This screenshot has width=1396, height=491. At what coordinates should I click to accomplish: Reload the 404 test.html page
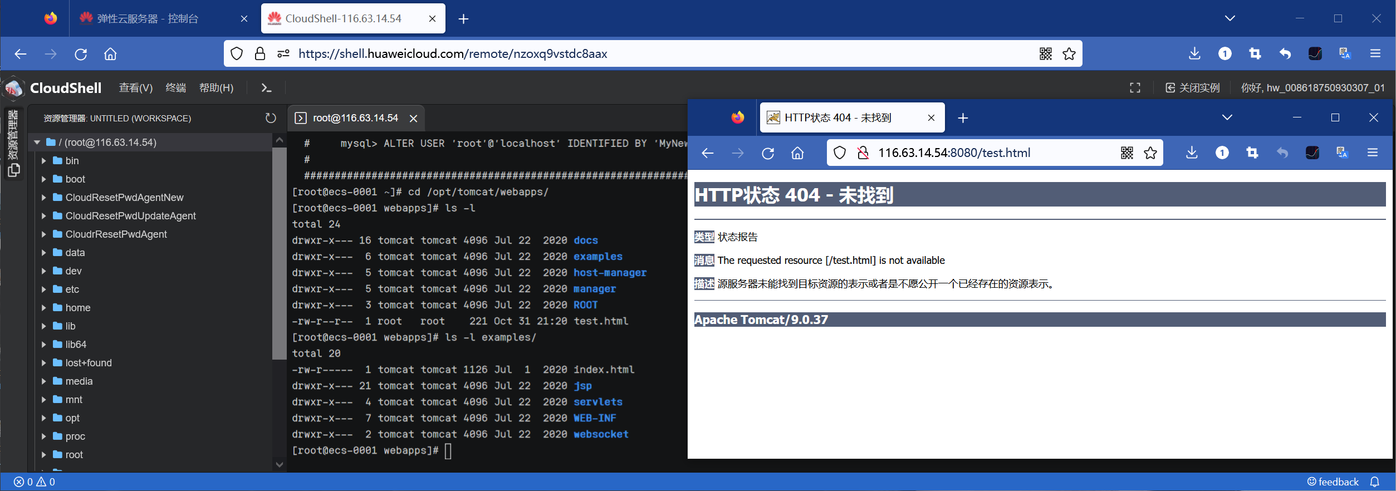pyautogui.click(x=768, y=153)
